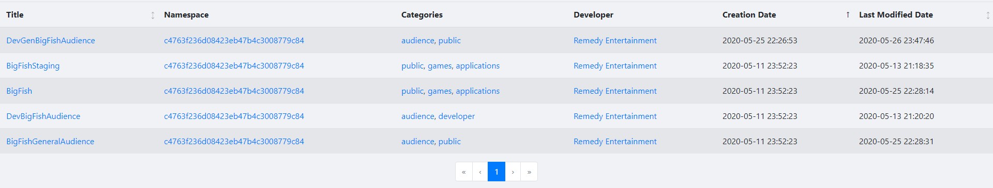Viewport: 993px width, 188px height.
Task: Click the Developer column header
Action: 593,14
